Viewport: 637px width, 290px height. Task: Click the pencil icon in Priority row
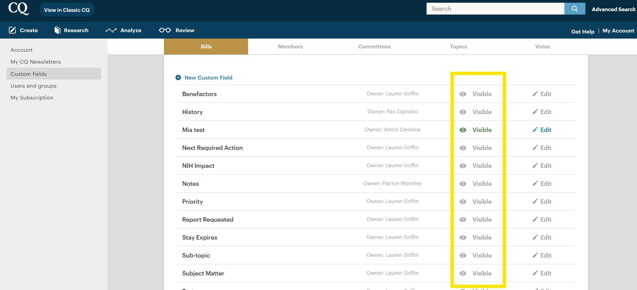coord(535,201)
